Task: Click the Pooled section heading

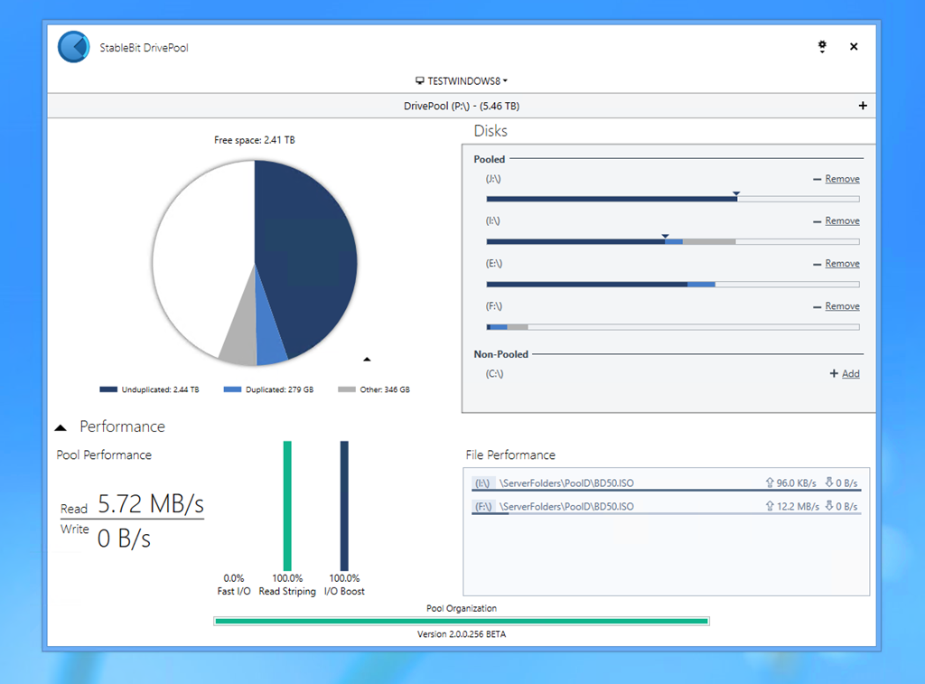Action: (489, 159)
